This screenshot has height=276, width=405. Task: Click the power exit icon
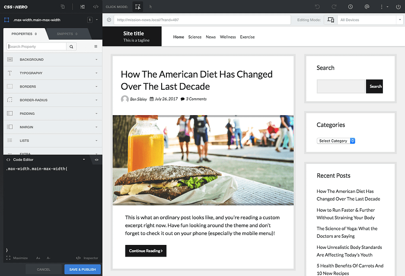pyautogui.click(x=398, y=7)
